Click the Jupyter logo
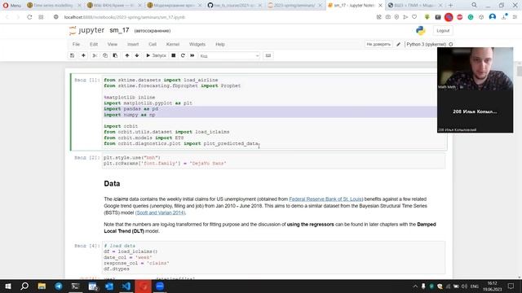 pos(87,31)
